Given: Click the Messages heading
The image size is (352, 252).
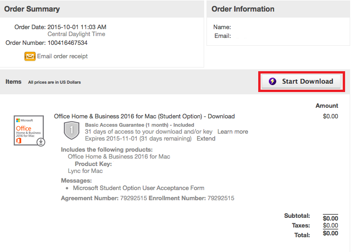Looking at the screenshot, I should (x=76, y=180).
